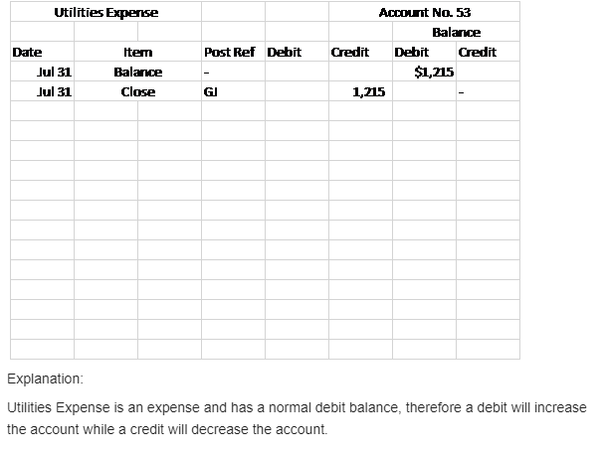Click the Close item cell
The width and height of the screenshot is (603, 455).
click(137, 92)
